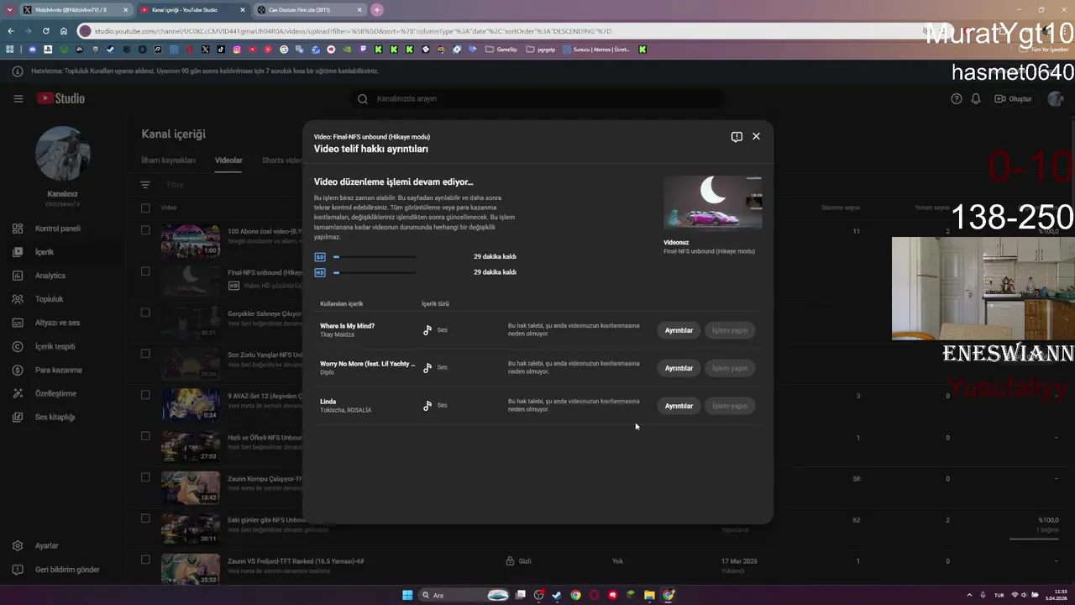Open the GameStp bookmarks folder

(x=501, y=50)
